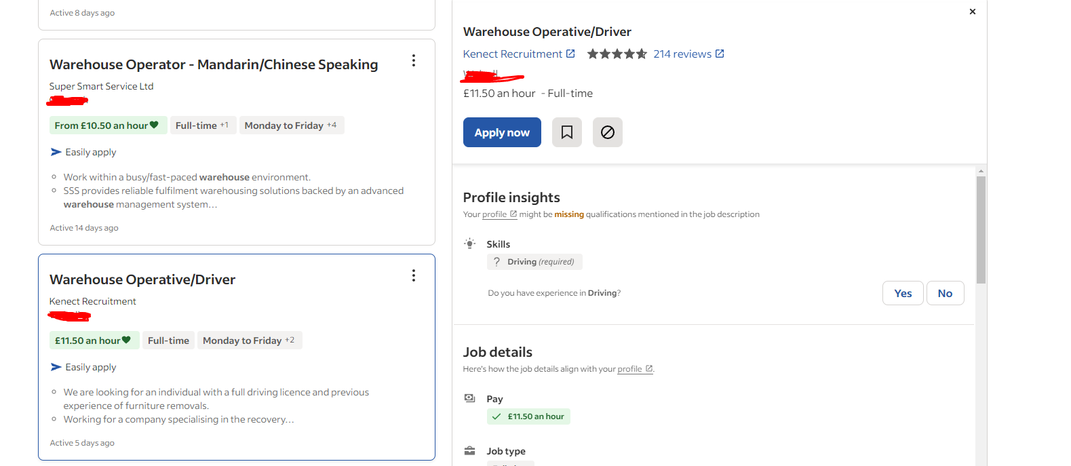The image size is (1071, 466).
Task: Click the external link icon beside the Profile insights profile link
Action: point(513,214)
